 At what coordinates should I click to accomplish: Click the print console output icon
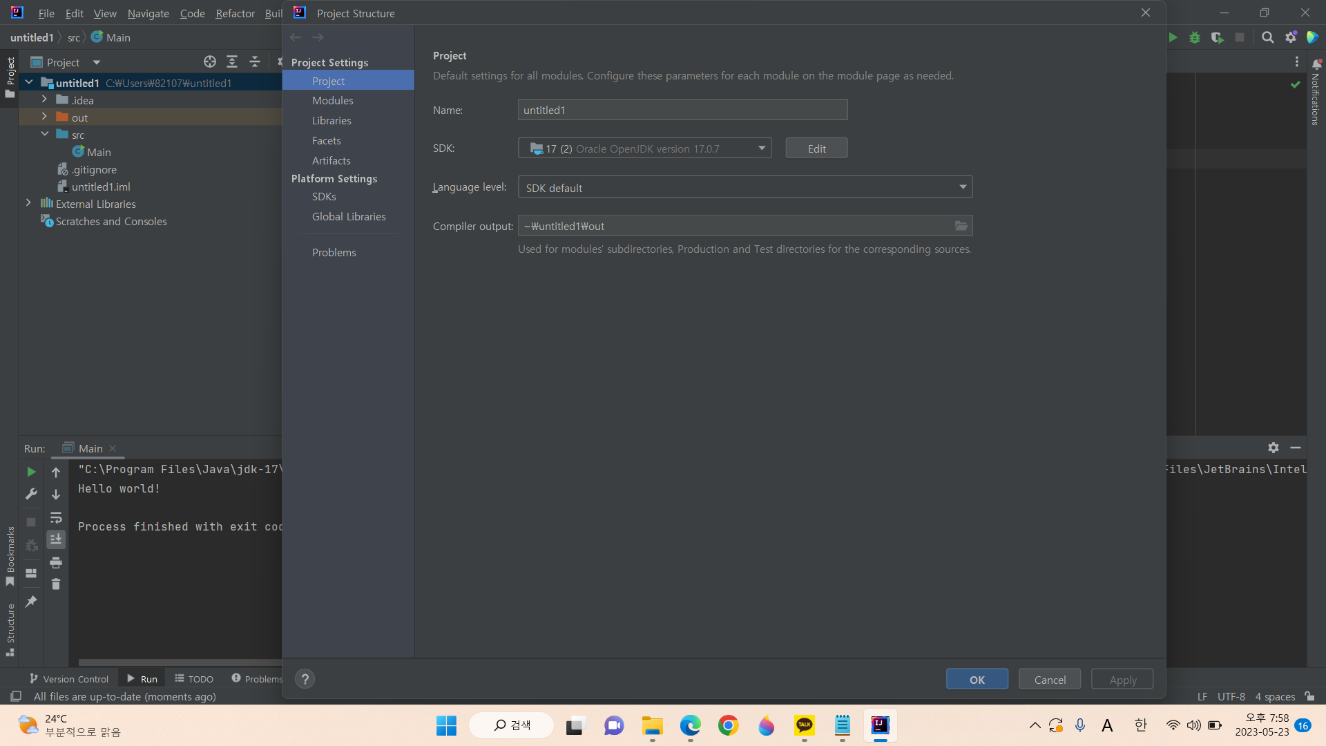coord(56,562)
